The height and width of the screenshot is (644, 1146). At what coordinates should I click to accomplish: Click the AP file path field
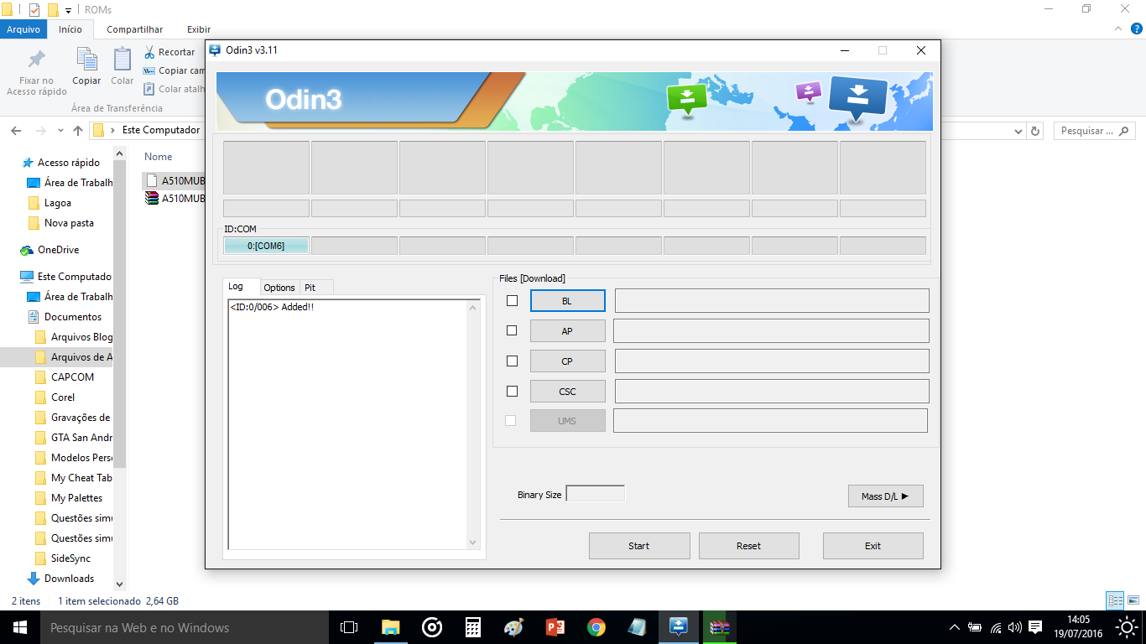[x=771, y=330]
